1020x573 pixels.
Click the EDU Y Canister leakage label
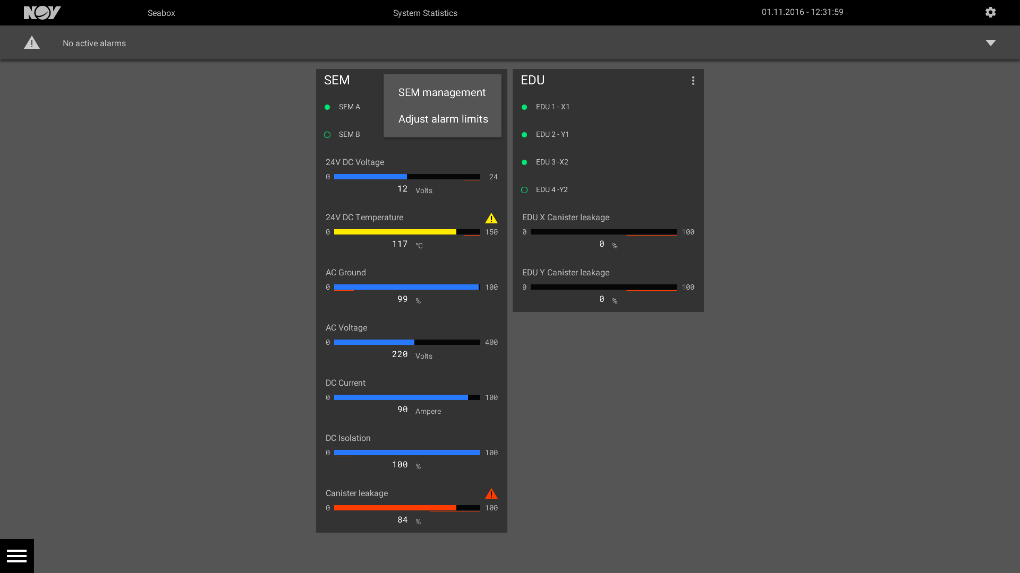pos(566,273)
